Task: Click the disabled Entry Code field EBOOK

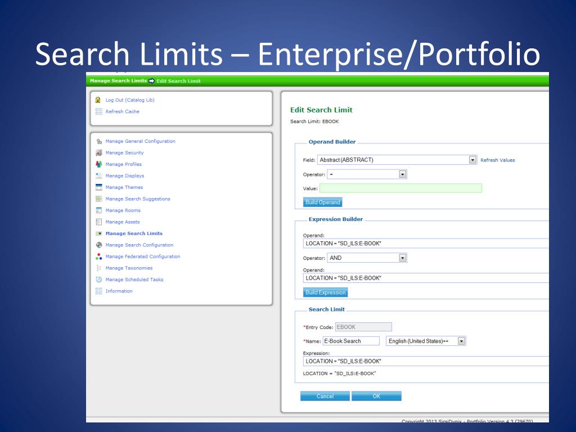Action: pyautogui.click(x=363, y=327)
